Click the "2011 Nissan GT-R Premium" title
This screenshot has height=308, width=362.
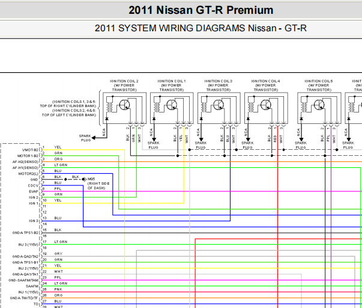pos(201,10)
